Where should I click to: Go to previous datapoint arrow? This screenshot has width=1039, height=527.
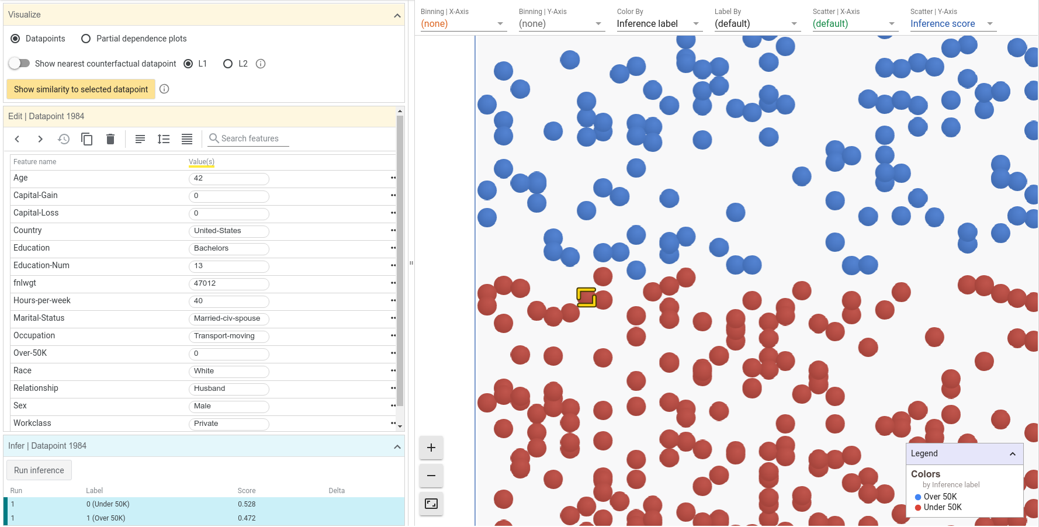(18, 139)
